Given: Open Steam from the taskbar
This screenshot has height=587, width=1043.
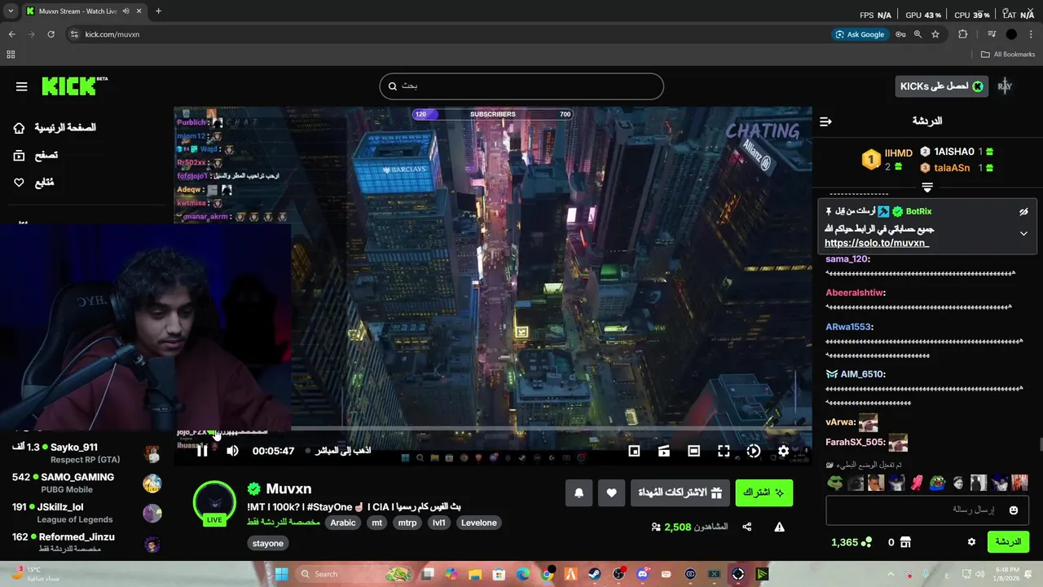Looking at the screenshot, I should coord(594,574).
